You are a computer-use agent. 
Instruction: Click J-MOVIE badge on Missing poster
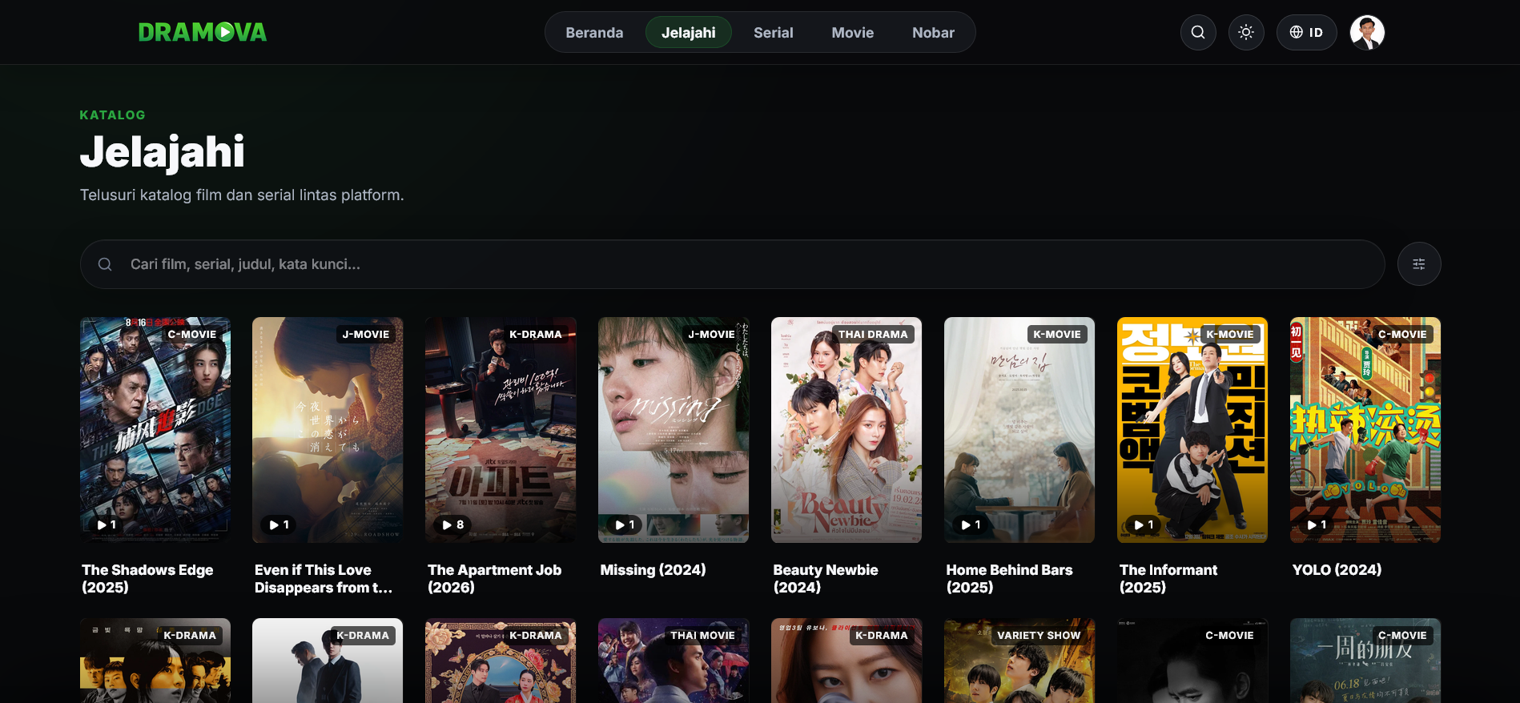pos(712,334)
